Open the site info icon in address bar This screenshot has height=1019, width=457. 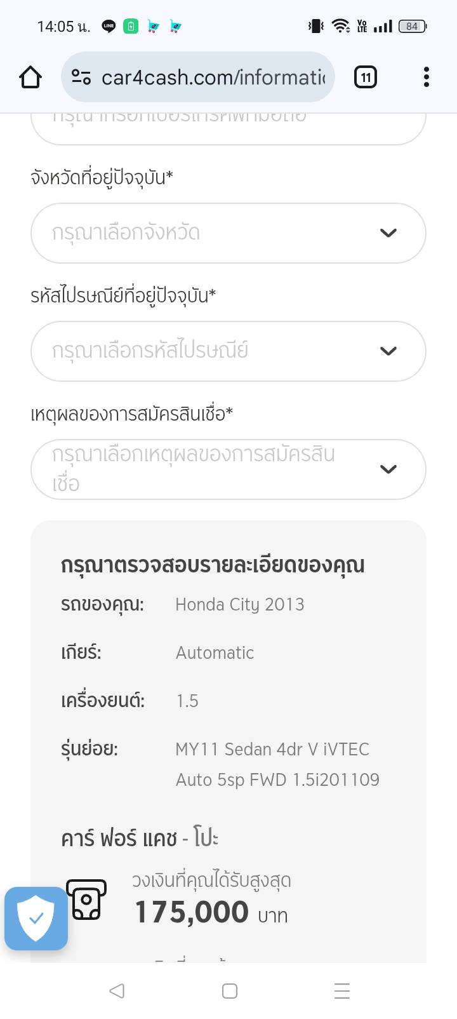pyautogui.click(x=81, y=78)
